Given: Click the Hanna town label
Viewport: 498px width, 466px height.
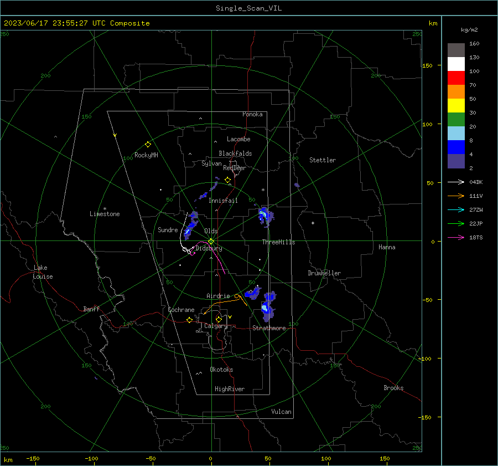Looking at the screenshot, I should 387,247.
